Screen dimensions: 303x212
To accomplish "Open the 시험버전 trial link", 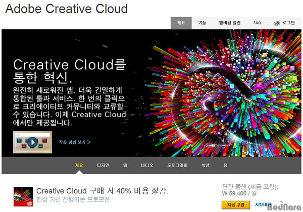I will [x=263, y=204].
